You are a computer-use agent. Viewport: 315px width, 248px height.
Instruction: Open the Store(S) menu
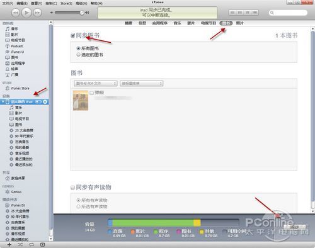[66, 3]
